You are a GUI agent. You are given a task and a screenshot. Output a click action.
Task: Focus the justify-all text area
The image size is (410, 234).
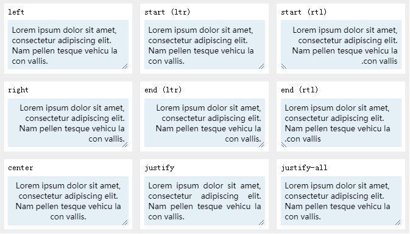(x=341, y=201)
